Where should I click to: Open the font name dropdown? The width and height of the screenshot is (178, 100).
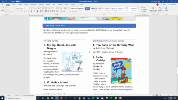point(24,8)
